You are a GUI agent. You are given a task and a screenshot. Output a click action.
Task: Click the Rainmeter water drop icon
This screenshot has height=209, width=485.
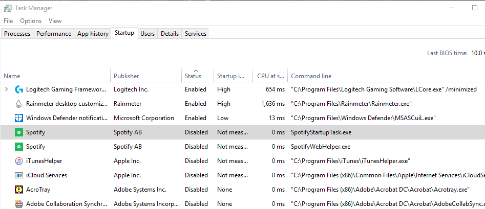(19, 104)
